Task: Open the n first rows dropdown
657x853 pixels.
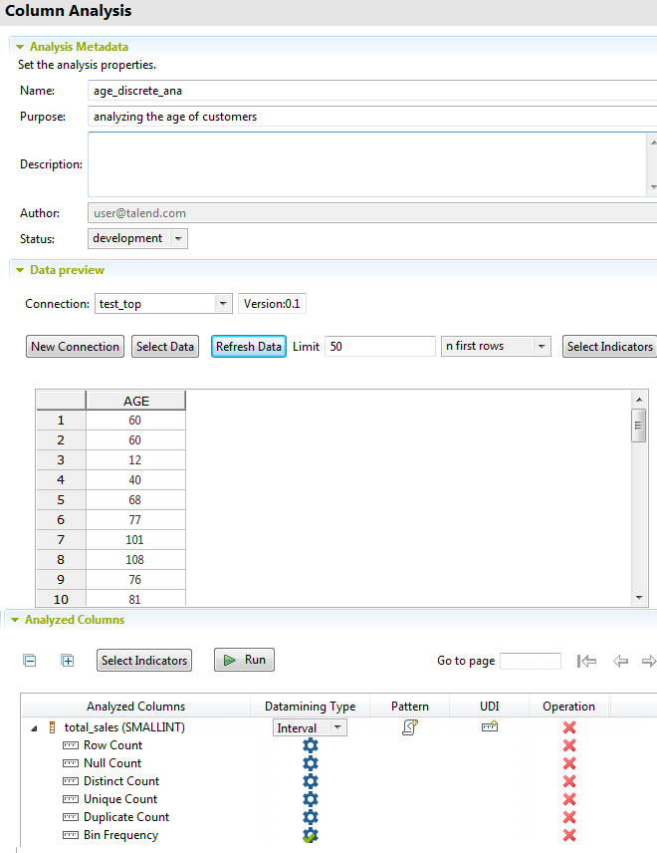Action: click(542, 346)
